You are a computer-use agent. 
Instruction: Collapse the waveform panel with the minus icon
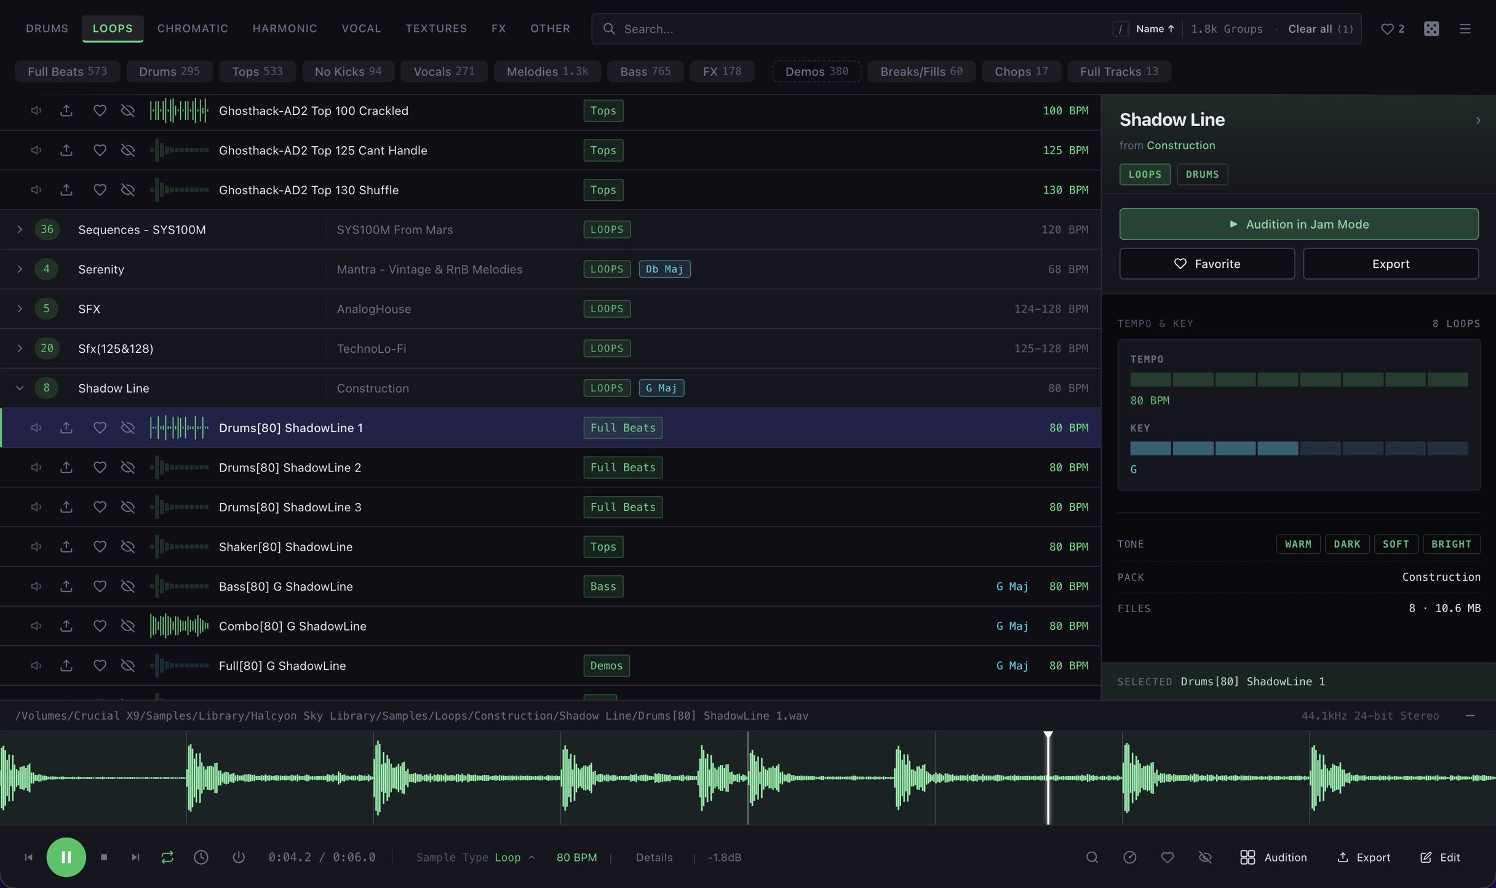pos(1470,716)
